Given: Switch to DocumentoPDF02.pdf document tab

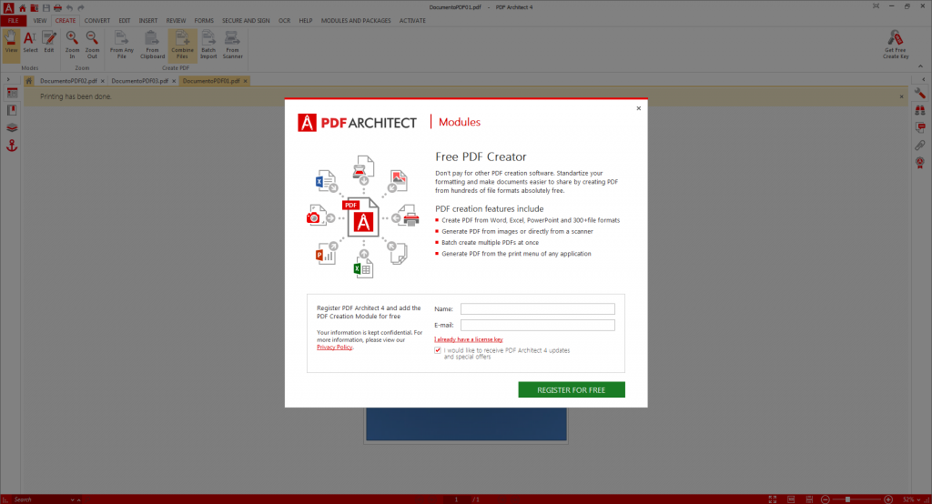Looking at the screenshot, I should (x=68, y=81).
